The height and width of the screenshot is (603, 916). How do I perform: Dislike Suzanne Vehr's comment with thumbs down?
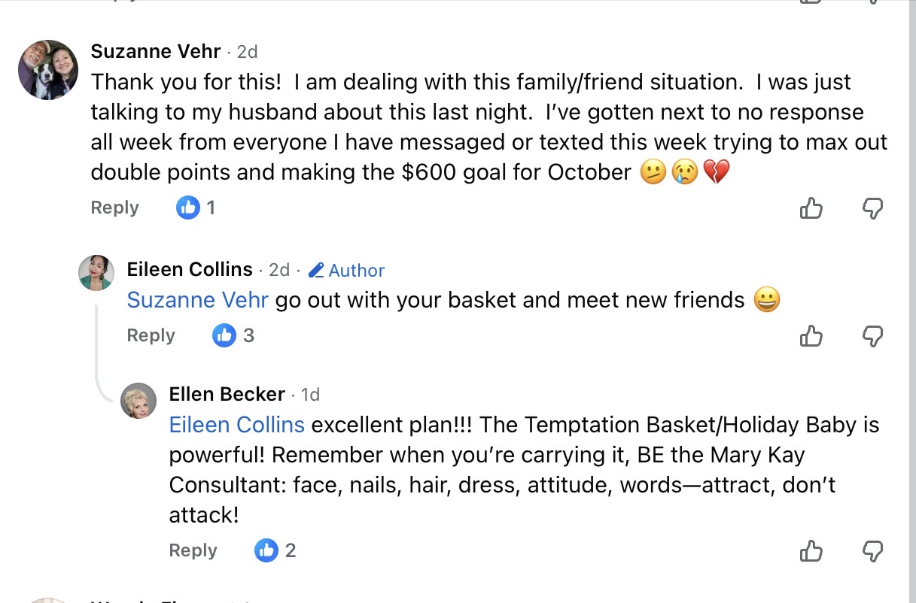(x=872, y=208)
